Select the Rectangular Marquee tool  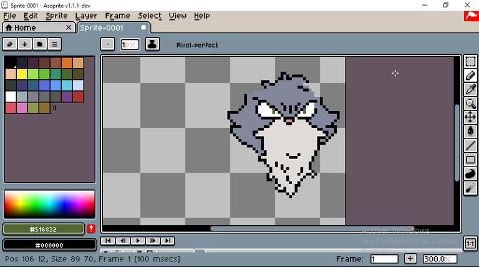pyautogui.click(x=470, y=61)
